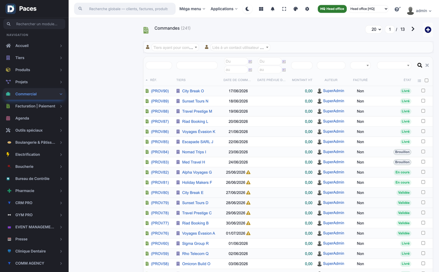Check the box for (PROV90) row

423,90
